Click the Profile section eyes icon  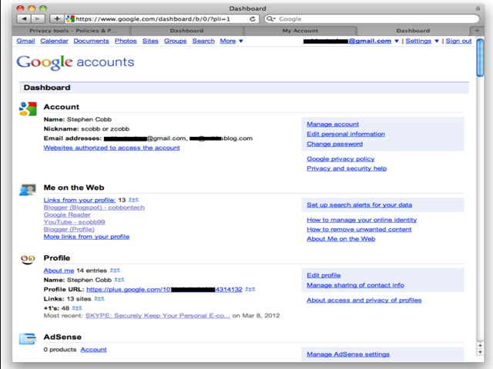pyautogui.click(x=28, y=259)
